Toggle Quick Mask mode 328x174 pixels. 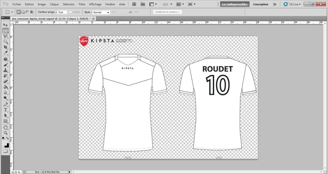(x=5, y=151)
